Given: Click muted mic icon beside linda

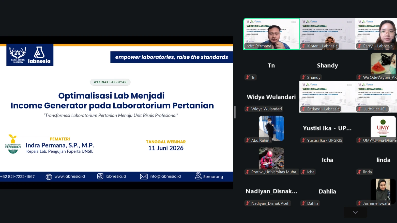Looking at the screenshot, I should click(359, 172).
